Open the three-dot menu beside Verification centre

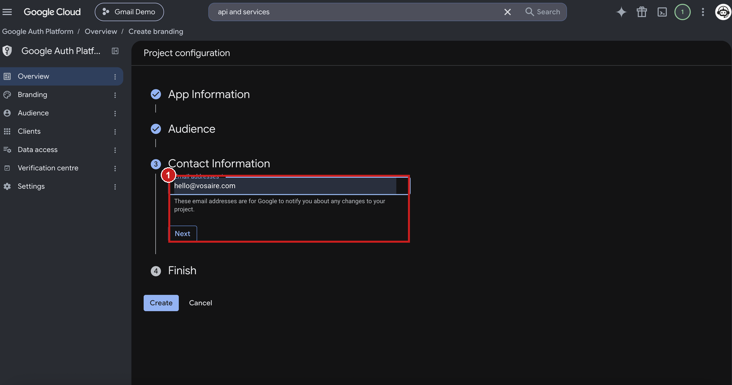(x=115, y=168)
